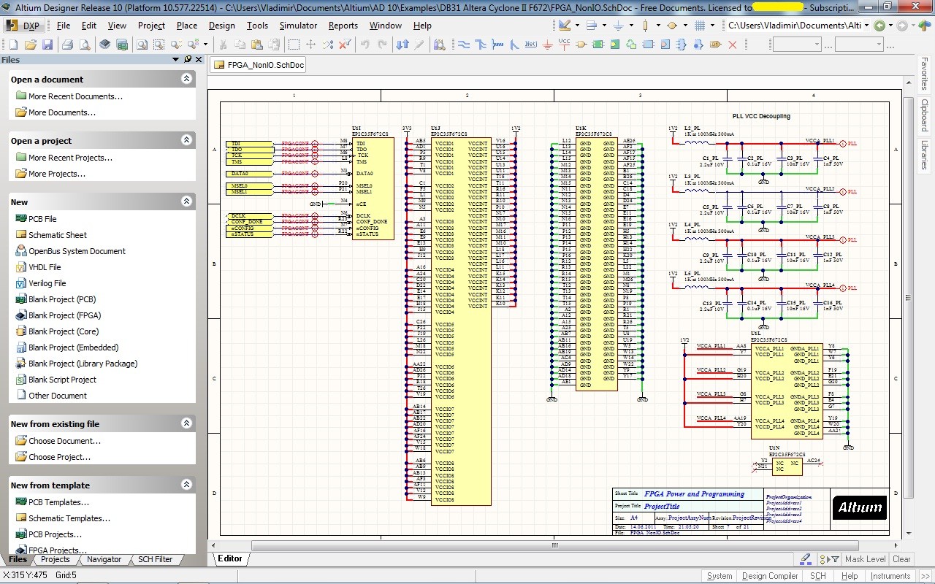This screenshot has height=584, width=935.
Task: Open the Libraries side panel tab
Action: click(924, 155)
